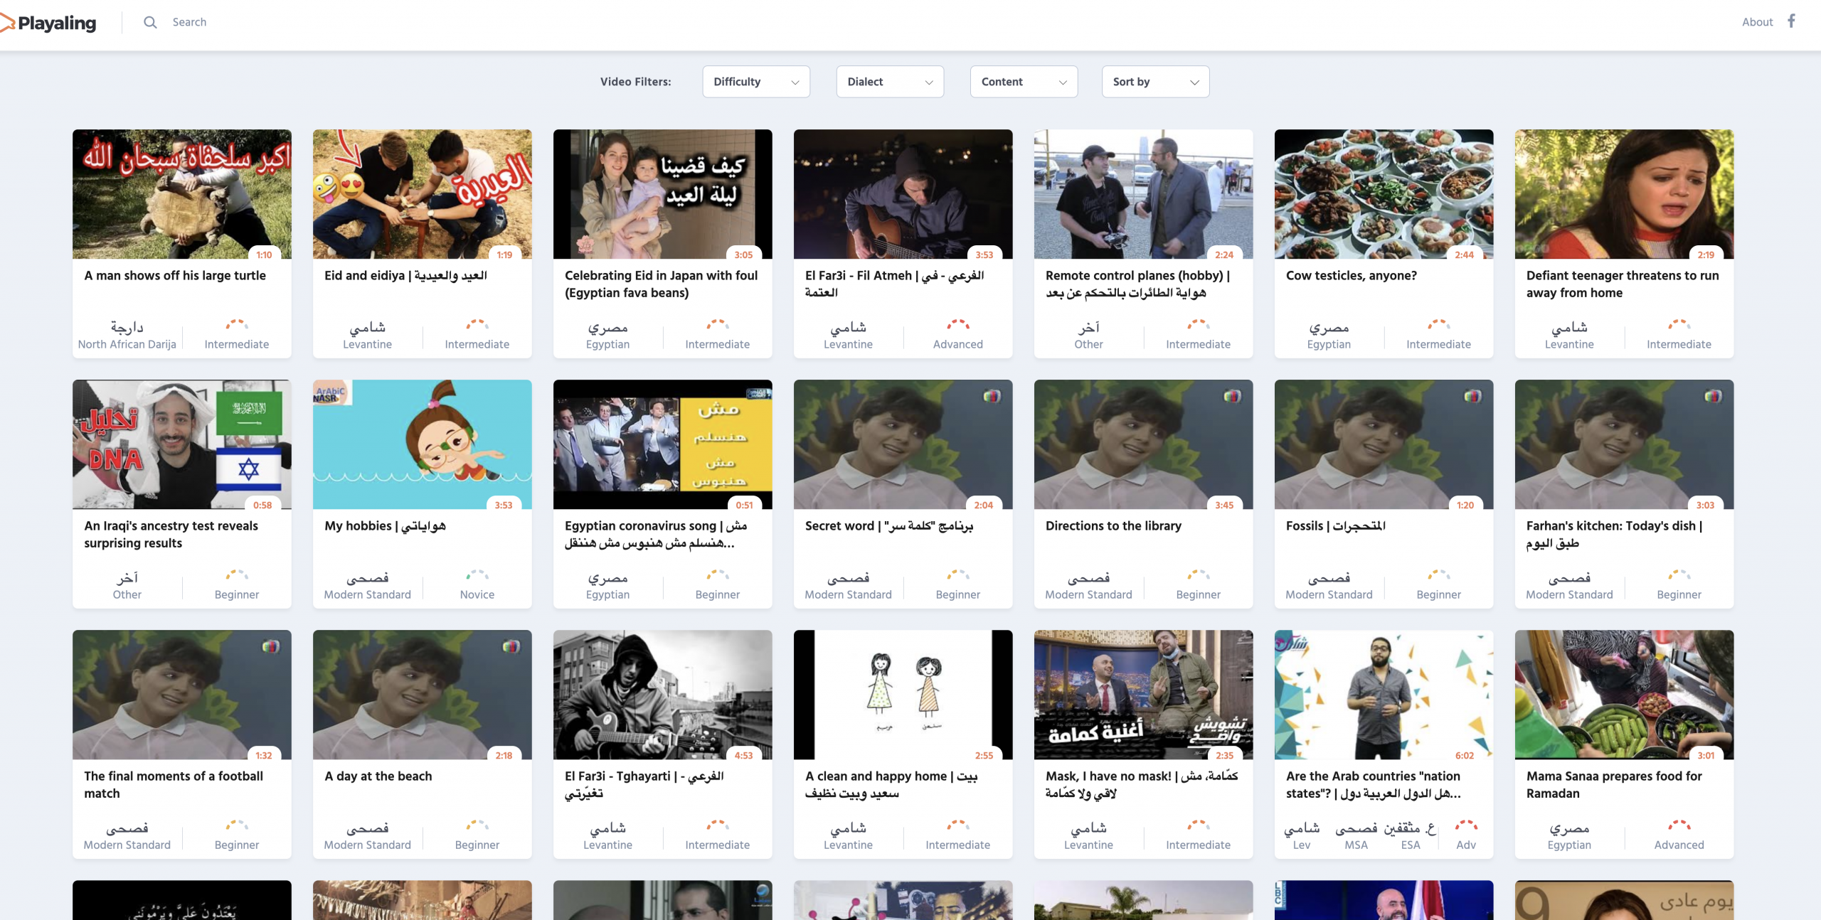Play the Egyptian coronavirus song thumbnail
1821x920 pixels.
click(662, 444)
